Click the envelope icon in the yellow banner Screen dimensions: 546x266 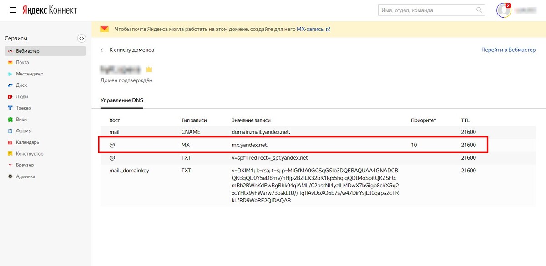105,29
